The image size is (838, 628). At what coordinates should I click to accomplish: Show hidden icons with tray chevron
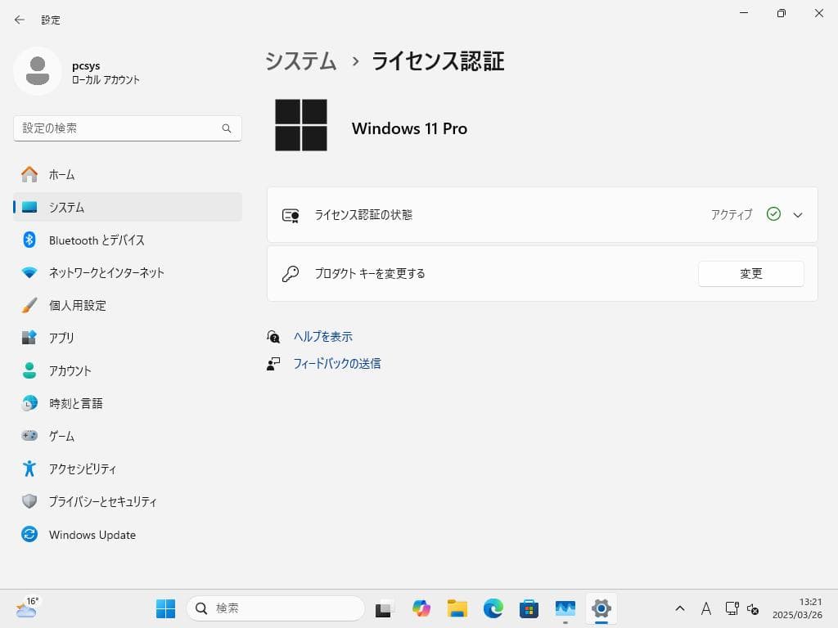680,608
